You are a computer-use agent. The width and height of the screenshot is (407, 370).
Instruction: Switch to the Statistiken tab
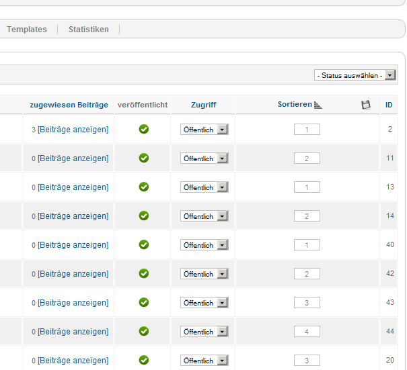89,30
